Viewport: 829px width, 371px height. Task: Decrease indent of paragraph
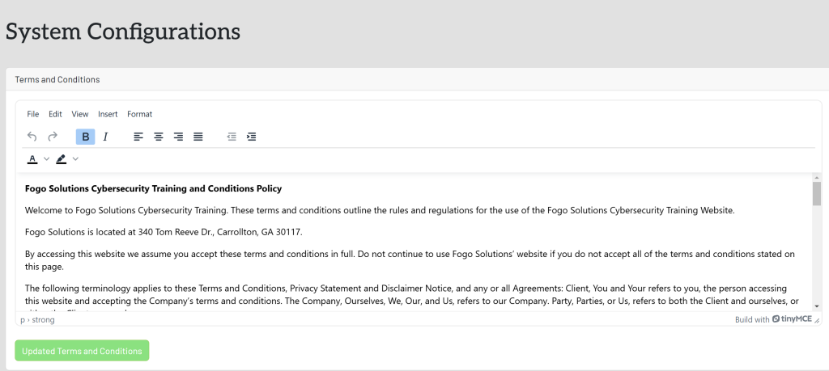pos(232,137)
